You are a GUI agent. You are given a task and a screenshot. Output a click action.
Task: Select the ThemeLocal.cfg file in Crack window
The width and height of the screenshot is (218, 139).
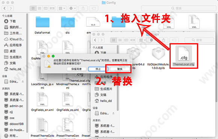[184, 56]
